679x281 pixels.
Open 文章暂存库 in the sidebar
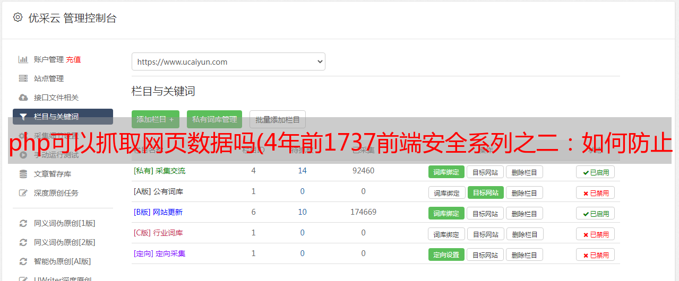pos(53,174)
